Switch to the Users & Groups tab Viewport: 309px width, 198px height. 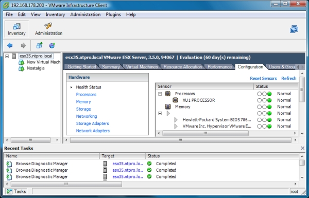281,67
